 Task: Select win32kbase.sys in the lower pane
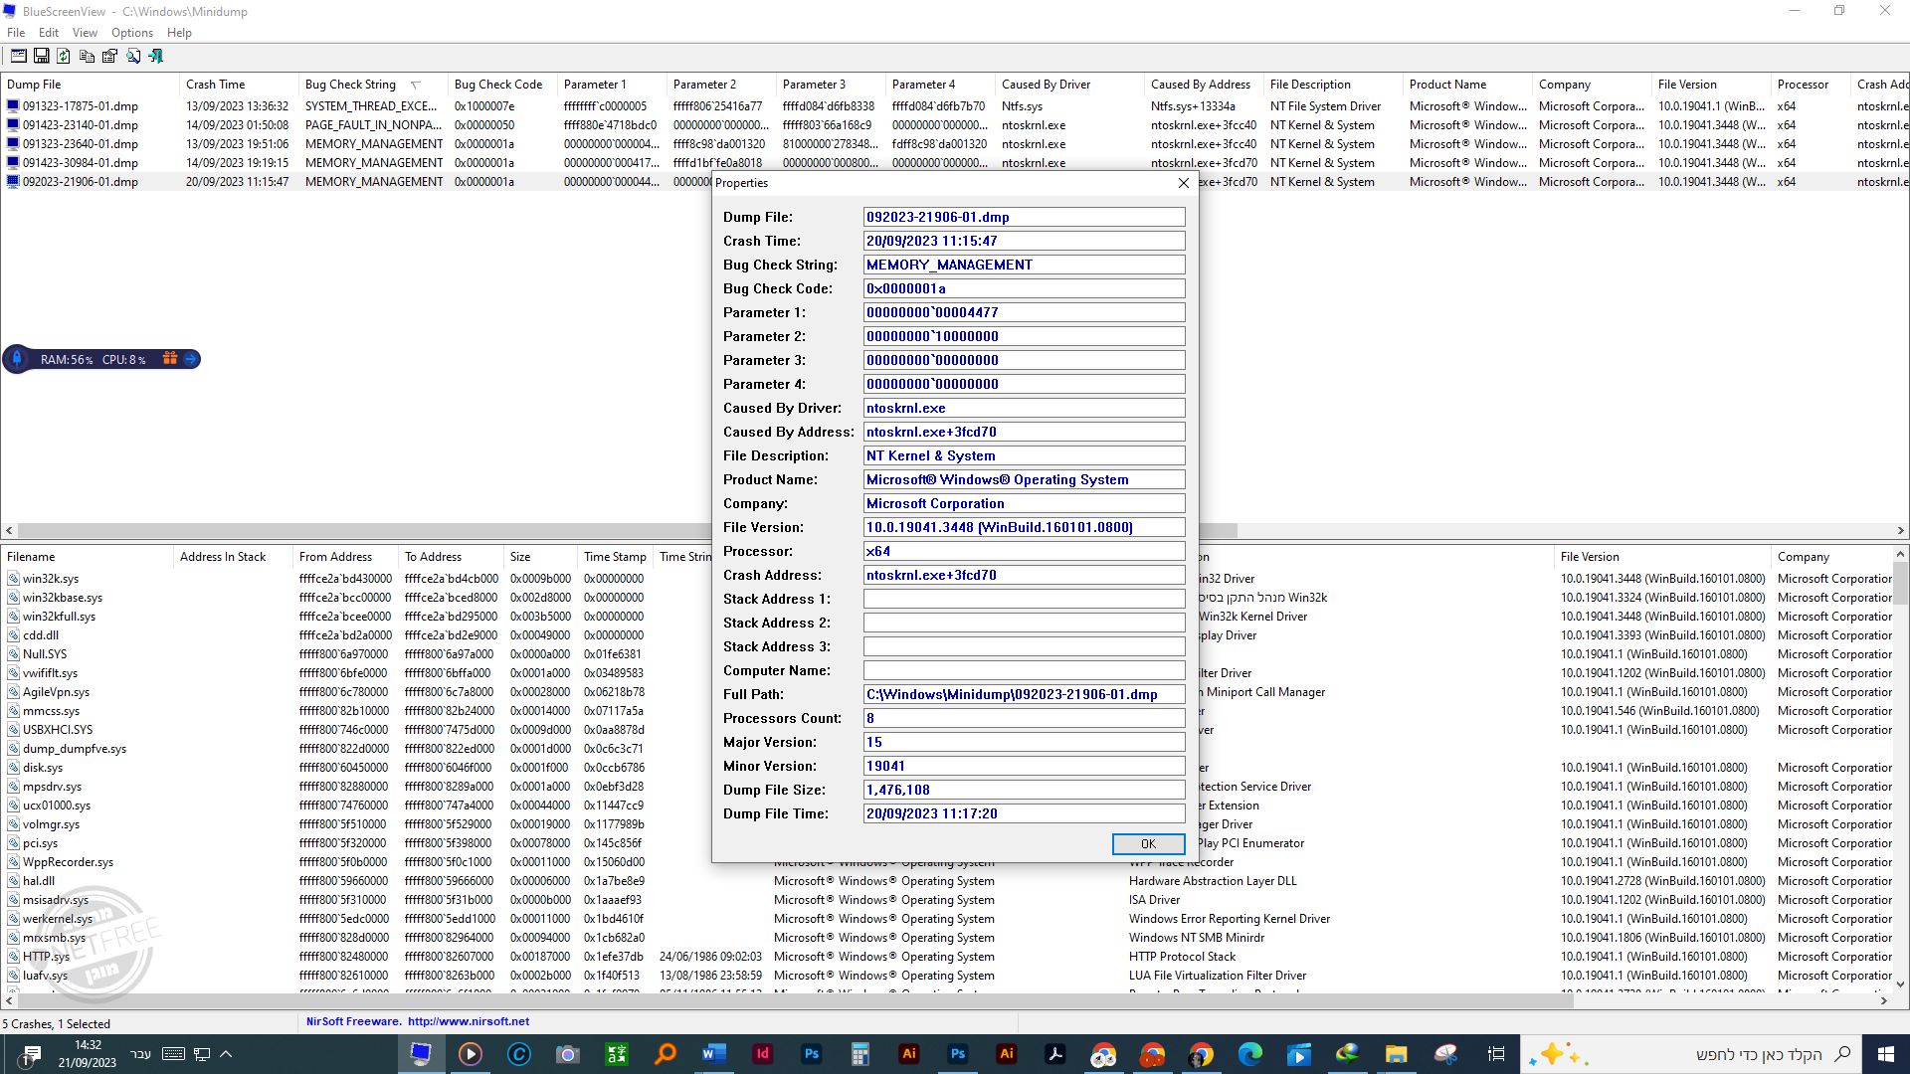pyautogui.click(x=63, y=598)
